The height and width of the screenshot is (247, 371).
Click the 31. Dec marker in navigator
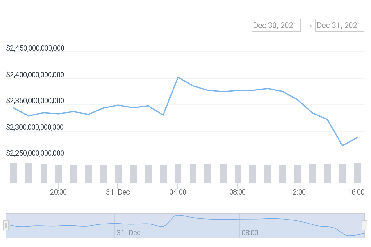(129, 232)
